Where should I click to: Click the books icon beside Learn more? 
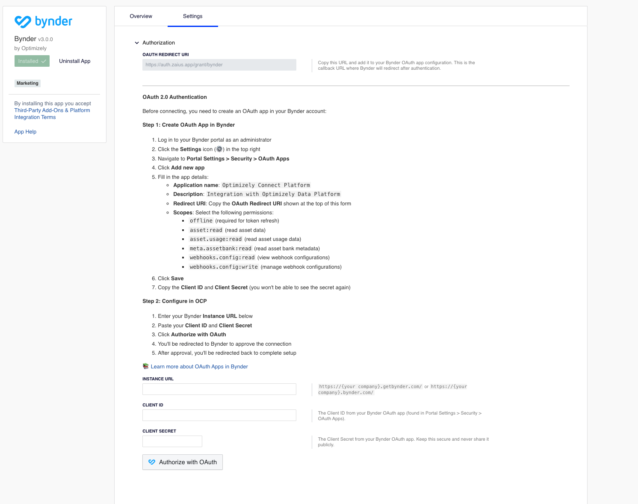(x=145, y=366)
